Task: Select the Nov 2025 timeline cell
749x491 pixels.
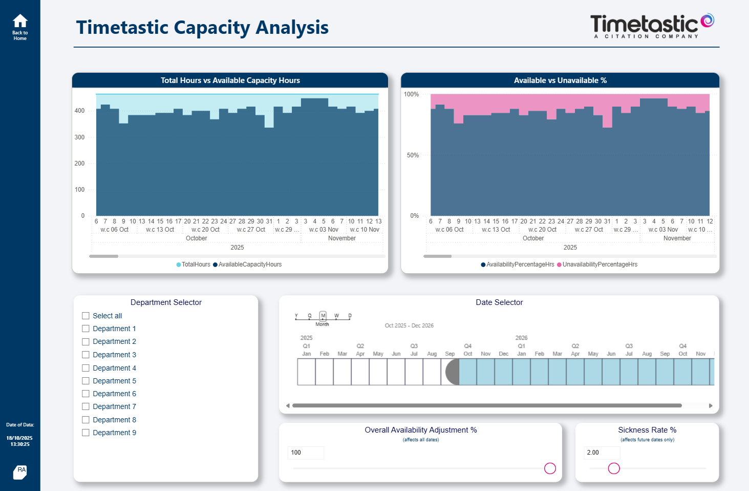Action: pyautogui.click(x=485, y=372)
